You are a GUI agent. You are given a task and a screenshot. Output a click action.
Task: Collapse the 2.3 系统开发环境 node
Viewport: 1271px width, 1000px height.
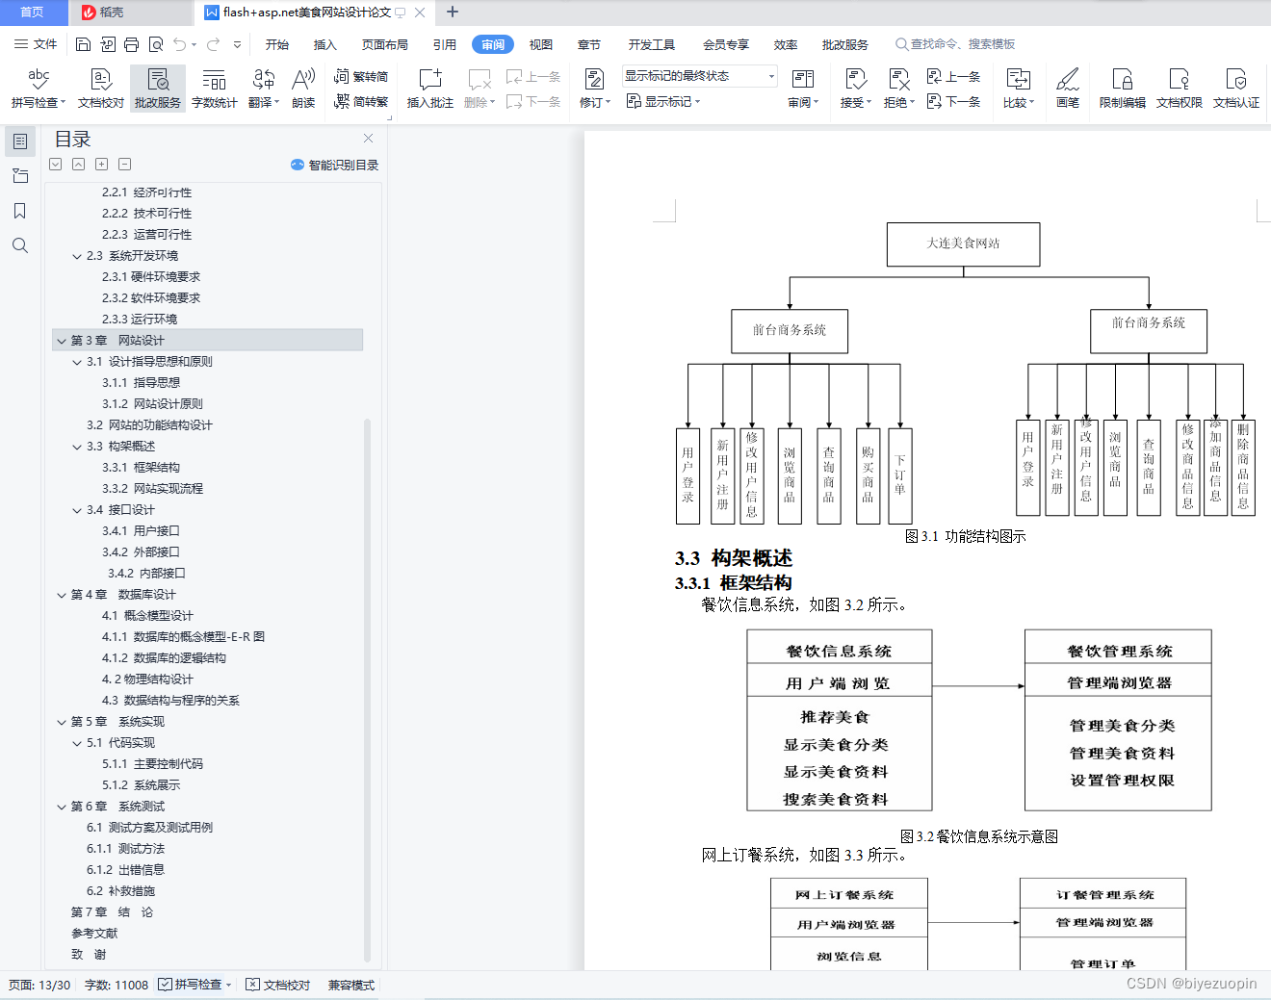click(77, 256)
